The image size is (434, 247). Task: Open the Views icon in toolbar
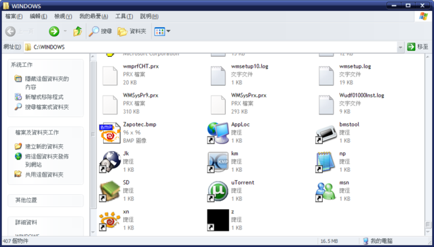tap(159, 31)
